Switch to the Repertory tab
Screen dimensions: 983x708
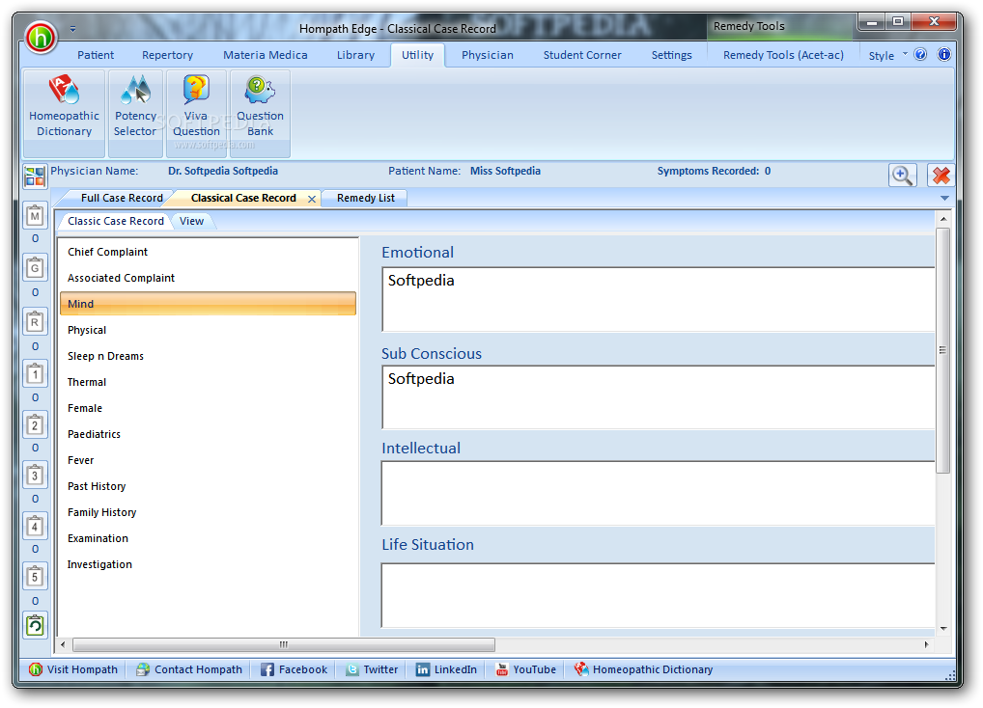click(x=167, y=55)
